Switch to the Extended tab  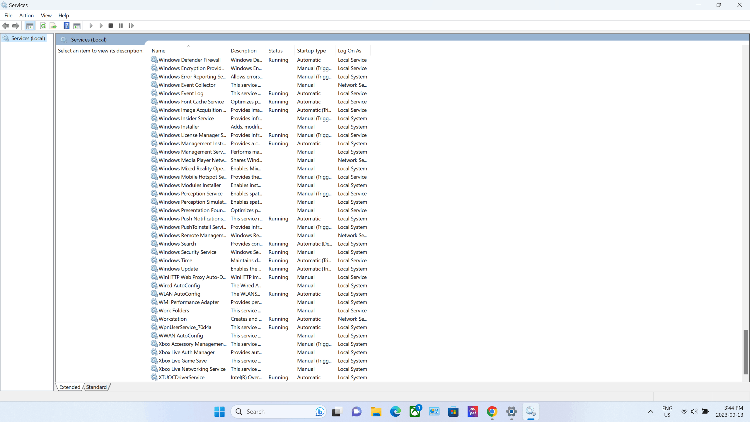click(69, 387)
